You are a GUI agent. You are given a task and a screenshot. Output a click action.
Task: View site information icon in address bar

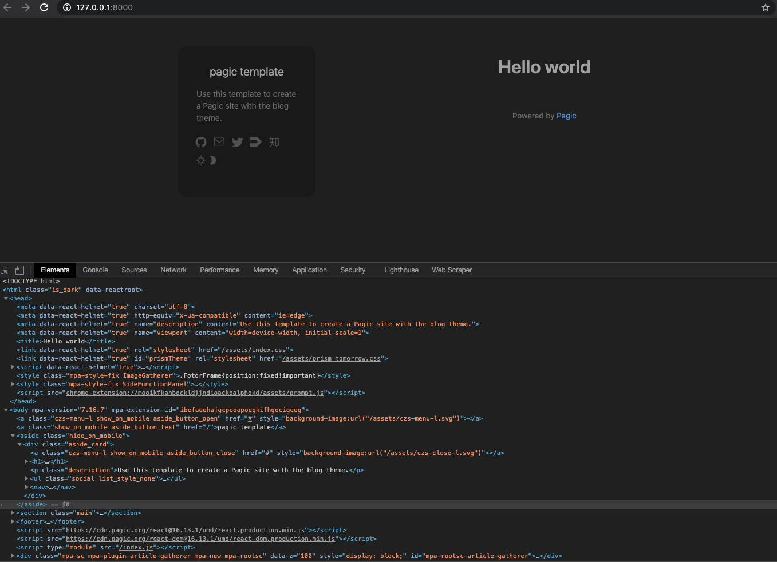click(66, 7)
